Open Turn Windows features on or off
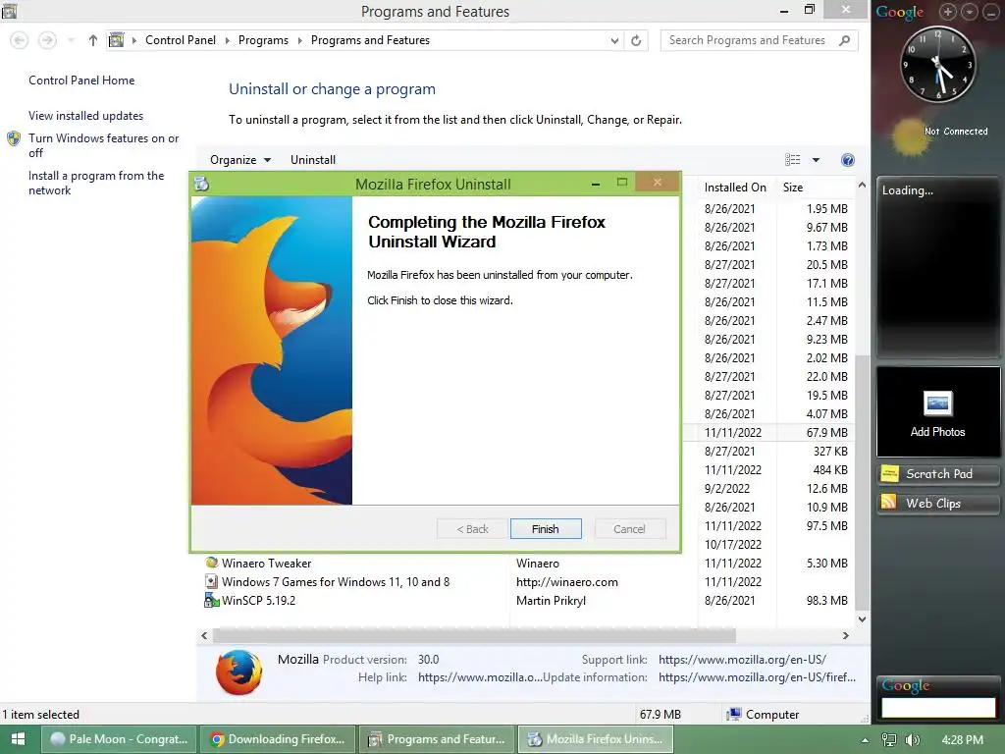 [103, 145]
